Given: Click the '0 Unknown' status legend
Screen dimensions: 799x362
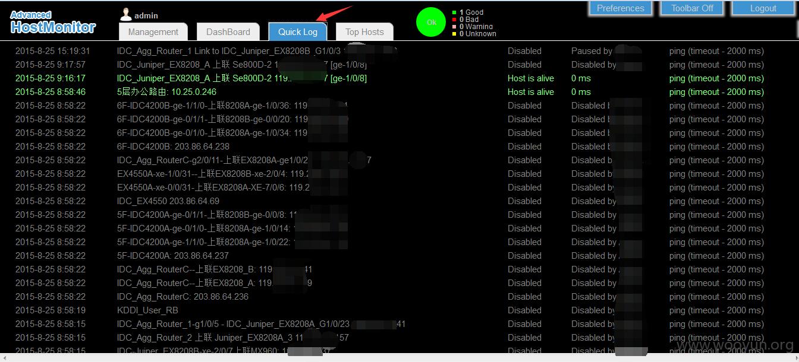Looking at the screenshot, I should [474, 34].
